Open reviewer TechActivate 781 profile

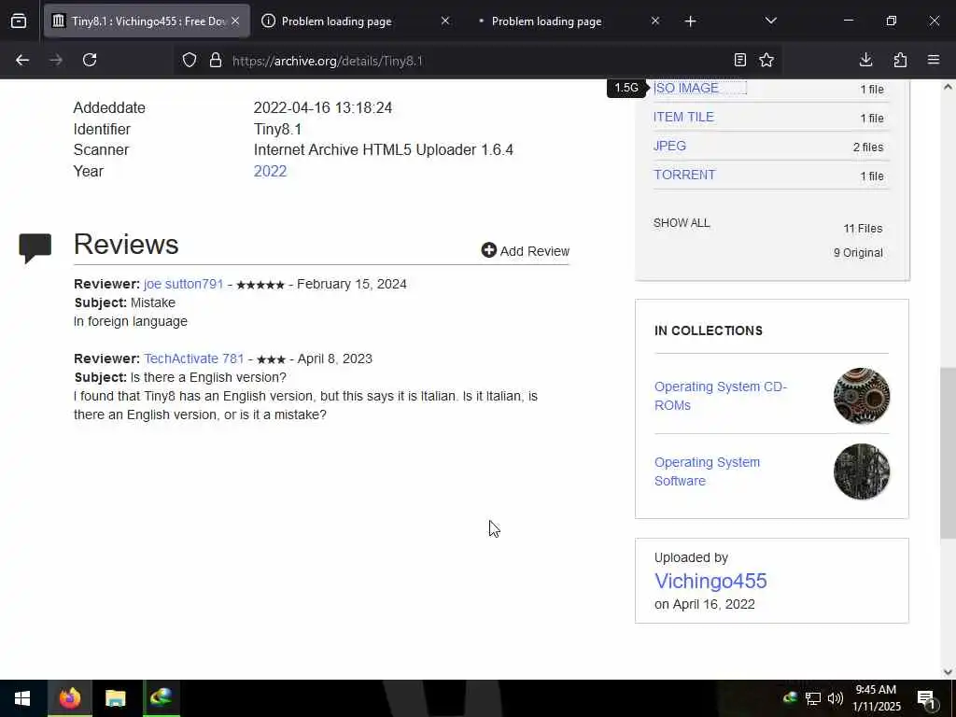coord(194,358)
